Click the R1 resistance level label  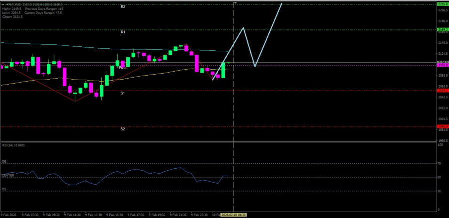pyautogui.click(x=123, y=32)
